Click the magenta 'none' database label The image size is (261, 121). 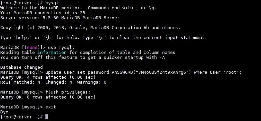pyautogui.click(x=32, y=48)
